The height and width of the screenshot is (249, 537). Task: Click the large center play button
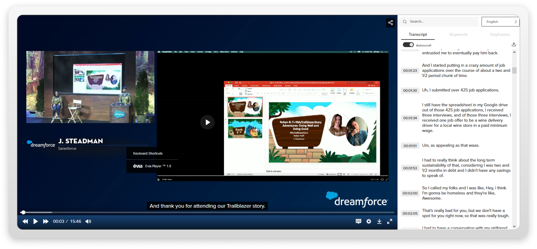[207, 122]
